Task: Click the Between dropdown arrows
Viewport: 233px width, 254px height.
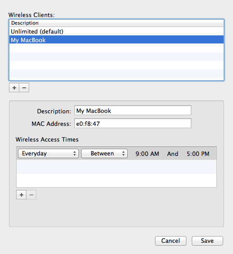Action: pos(124,153)
